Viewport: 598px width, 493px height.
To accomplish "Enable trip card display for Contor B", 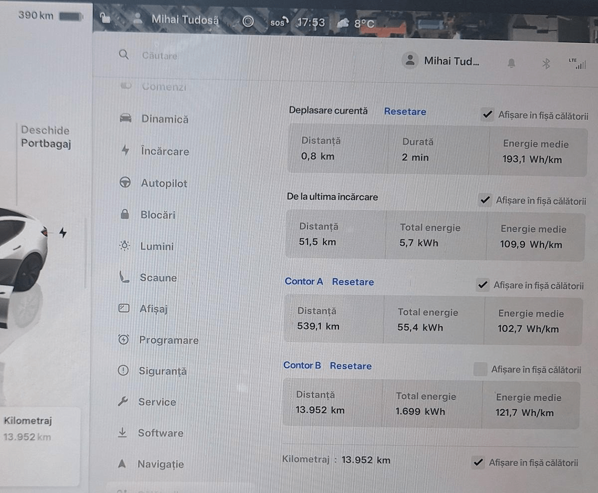I will [x=480, y=370].
